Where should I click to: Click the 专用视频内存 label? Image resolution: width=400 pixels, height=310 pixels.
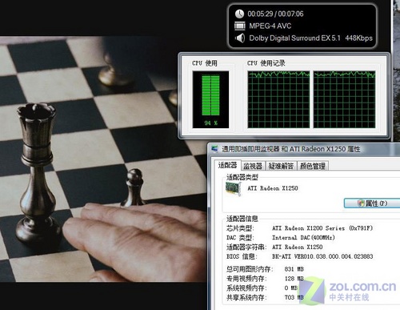click(246, 279)
